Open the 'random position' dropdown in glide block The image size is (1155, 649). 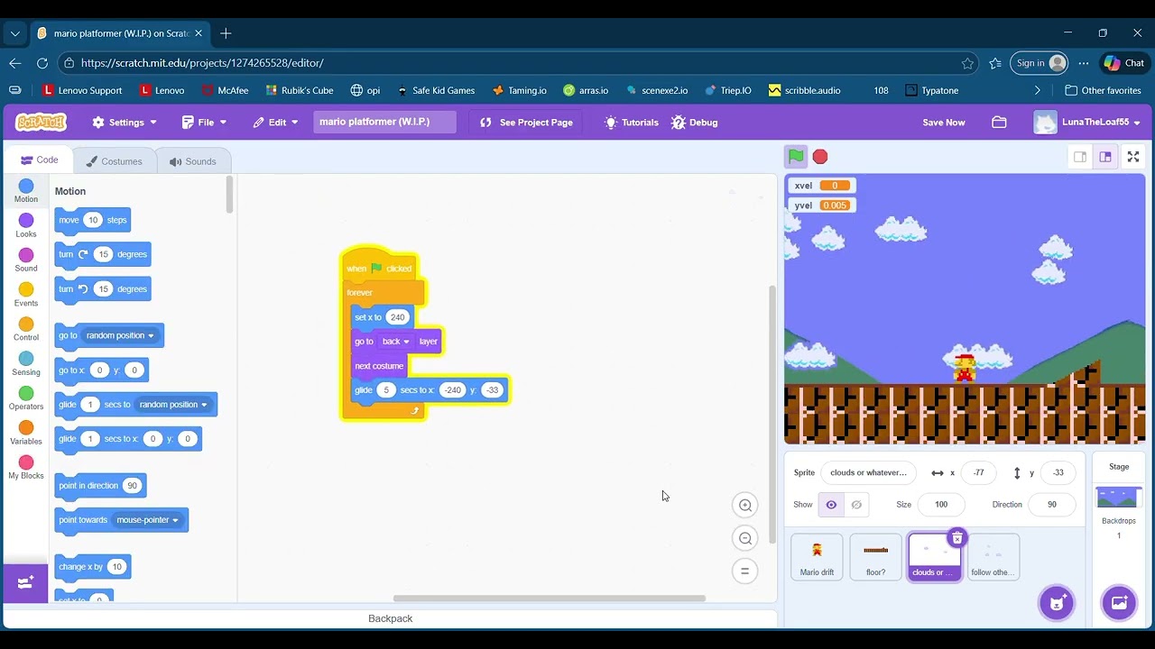[173, 405]
